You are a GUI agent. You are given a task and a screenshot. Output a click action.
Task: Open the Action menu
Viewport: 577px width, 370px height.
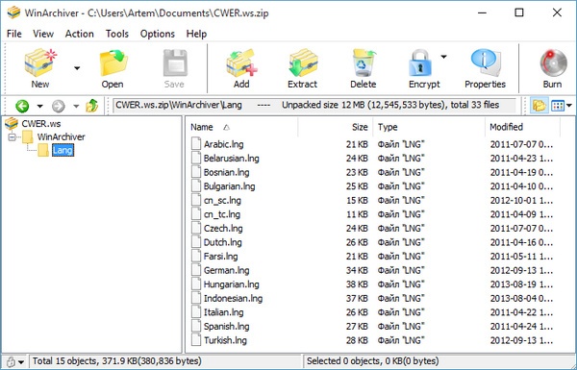(79, 34)
